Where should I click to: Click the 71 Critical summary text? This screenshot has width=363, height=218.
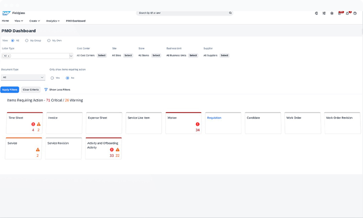(x=54, y=100)
